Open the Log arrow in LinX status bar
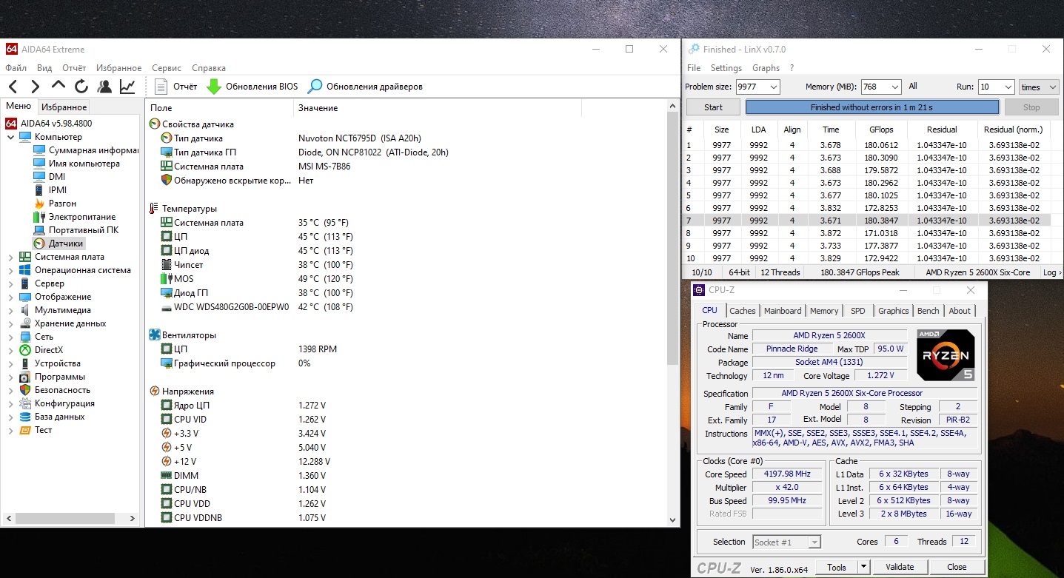Viewport: 1064px width, 578px height. click(x=1051, y=272)
